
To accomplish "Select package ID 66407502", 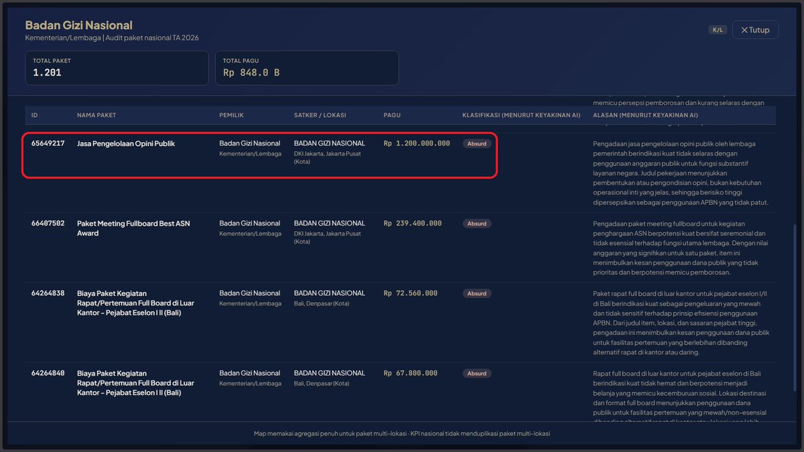I will coord(48,224).
